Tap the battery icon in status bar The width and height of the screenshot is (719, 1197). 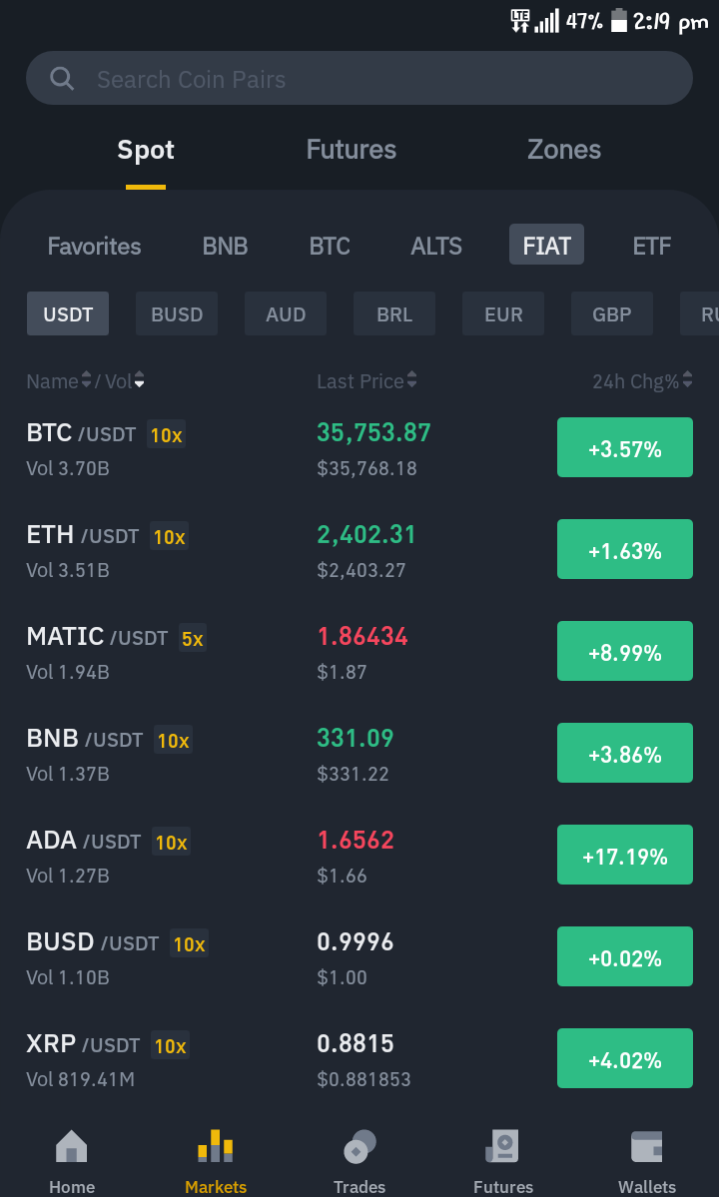pos(619,21)
